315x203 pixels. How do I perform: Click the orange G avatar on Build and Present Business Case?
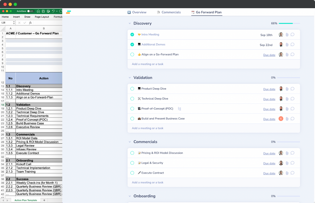[x=281, y=119]
